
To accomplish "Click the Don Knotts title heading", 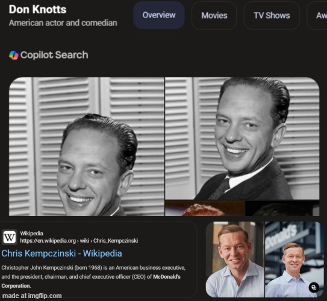I will point(37,10).
